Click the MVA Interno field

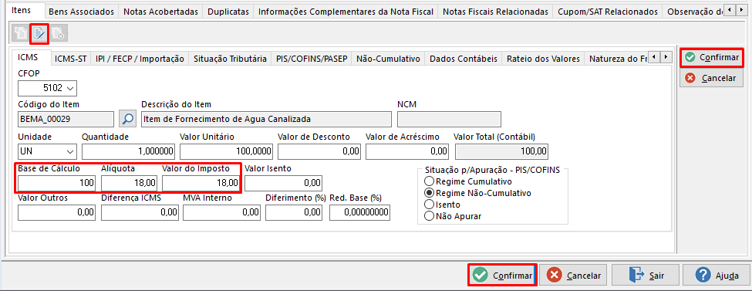pyautogui.click(x=222, y=212)
